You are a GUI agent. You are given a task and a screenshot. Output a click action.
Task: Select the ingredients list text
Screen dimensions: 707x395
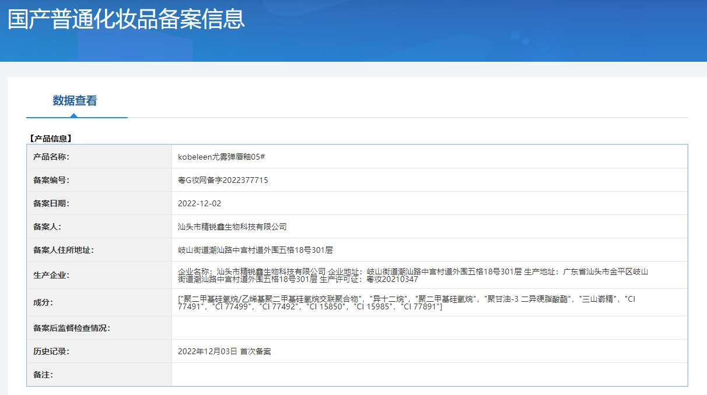[x=407, y=302]
